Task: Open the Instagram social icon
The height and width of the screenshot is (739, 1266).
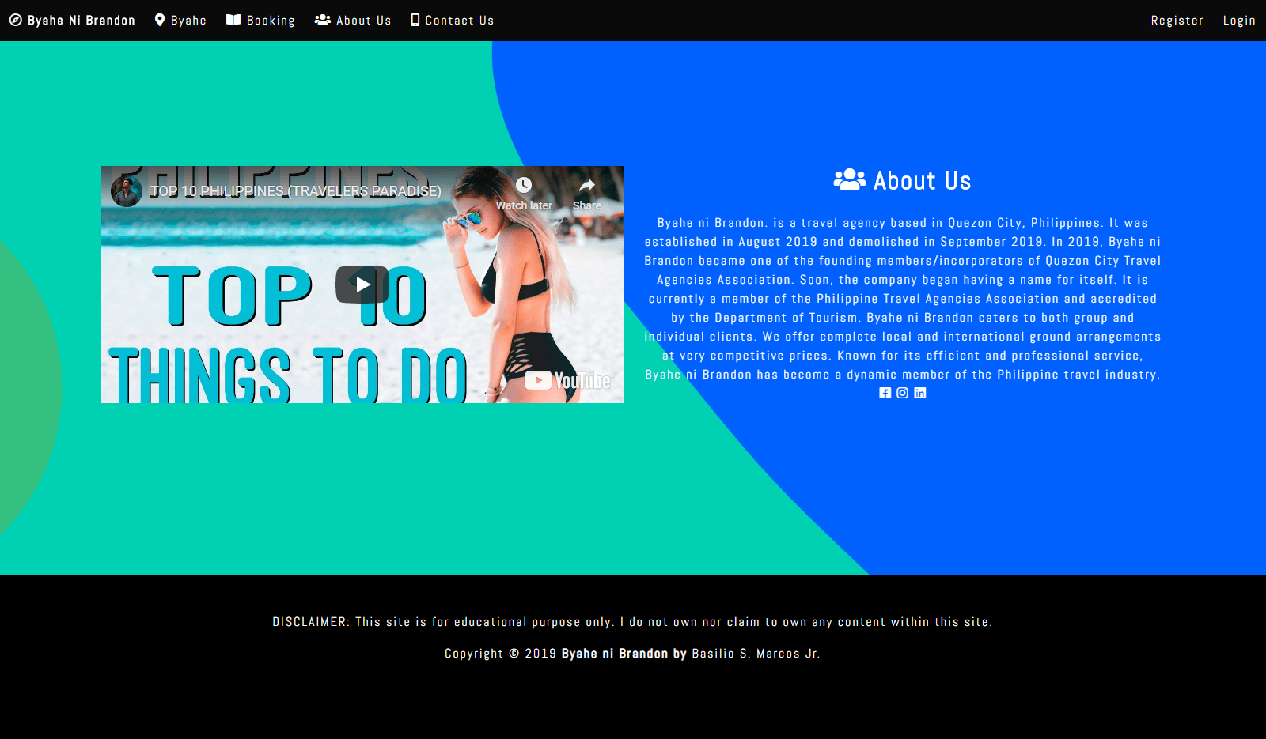Action: point(902,393)
